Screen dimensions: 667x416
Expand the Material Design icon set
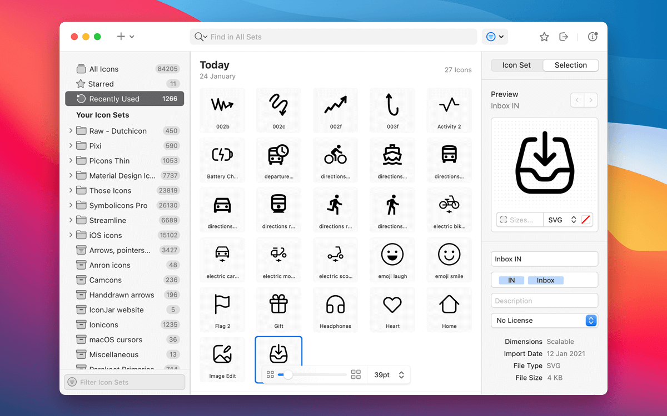click(71, 176)
